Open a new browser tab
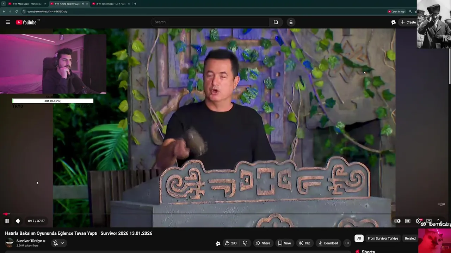Screen dimensions: 451x253 [x=135, y=4]
